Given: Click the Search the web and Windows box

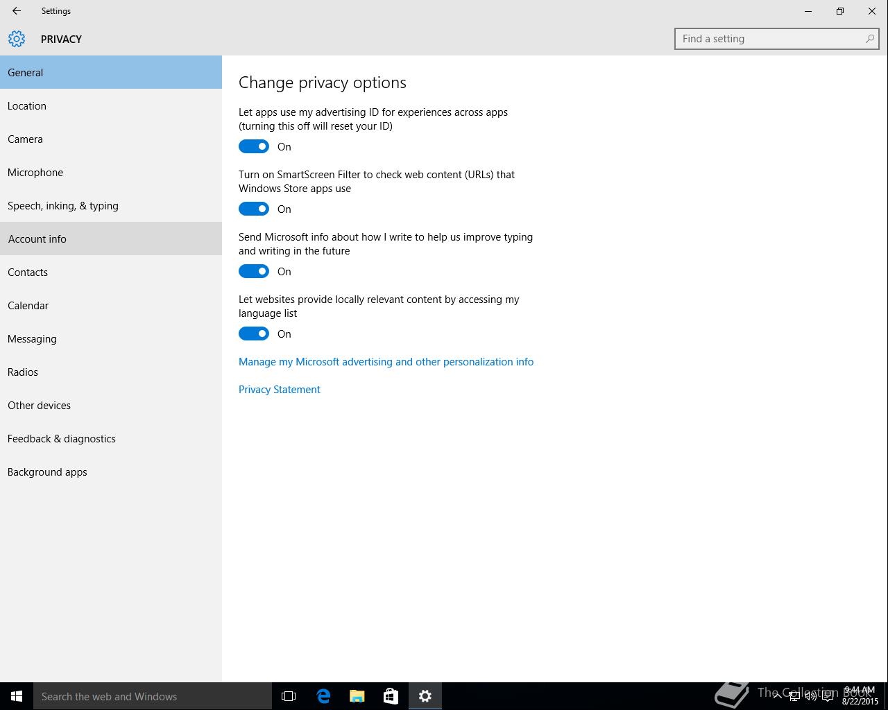Looking at the screenshot, I should (153, 696).
